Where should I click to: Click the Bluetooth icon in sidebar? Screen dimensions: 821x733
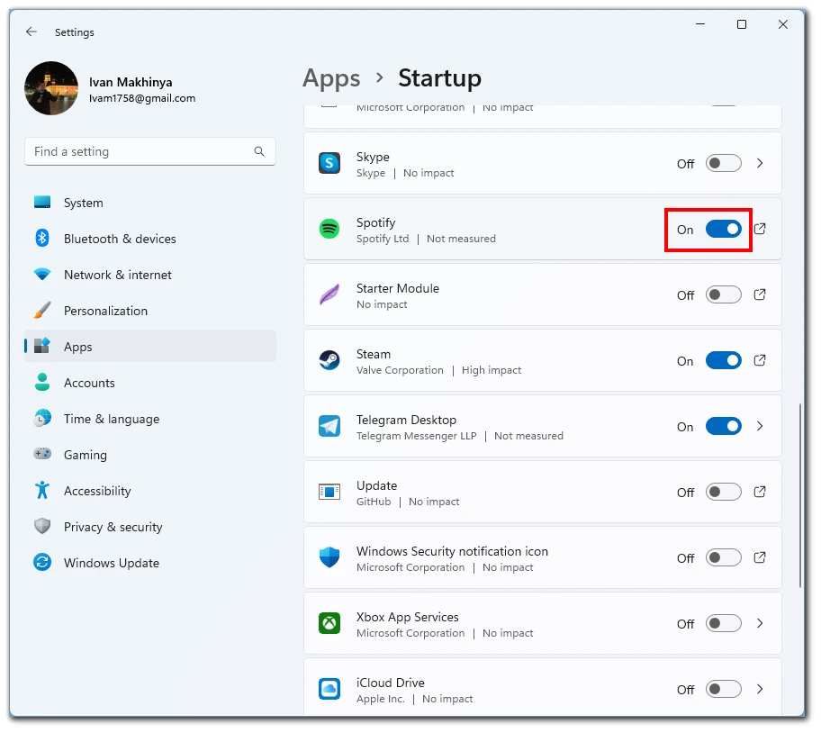click(x=42, y=239)
